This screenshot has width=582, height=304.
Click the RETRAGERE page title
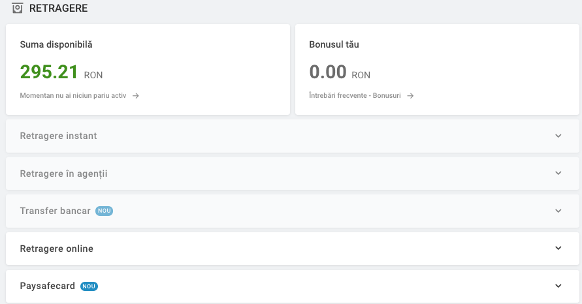58,8
